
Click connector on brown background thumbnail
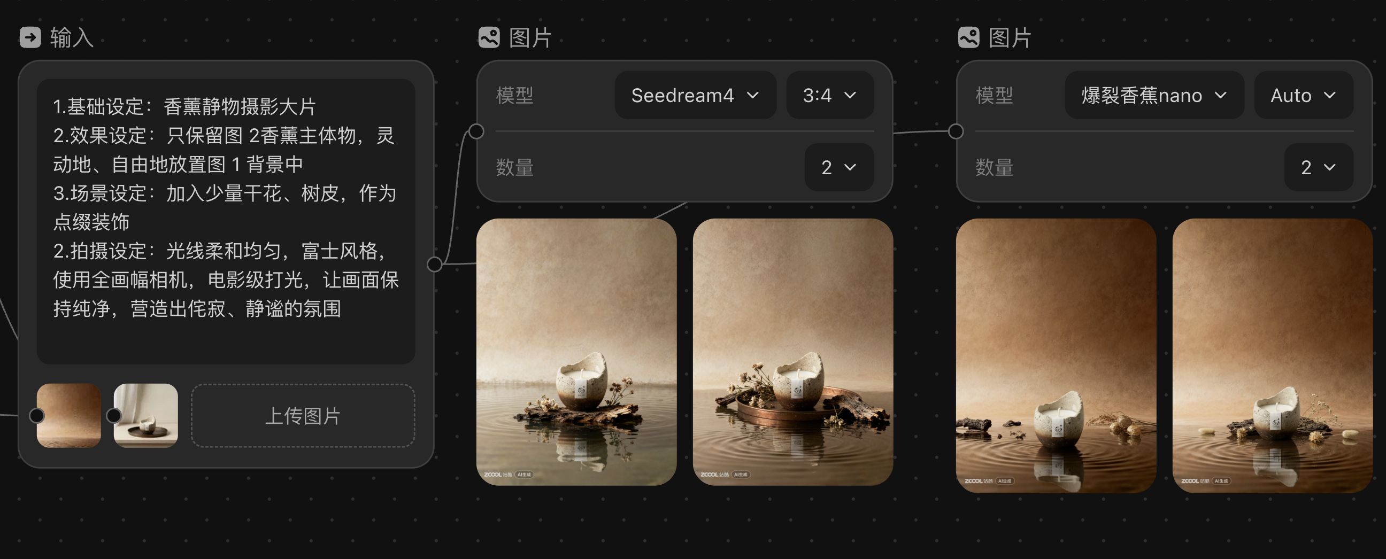click(36, 415)
